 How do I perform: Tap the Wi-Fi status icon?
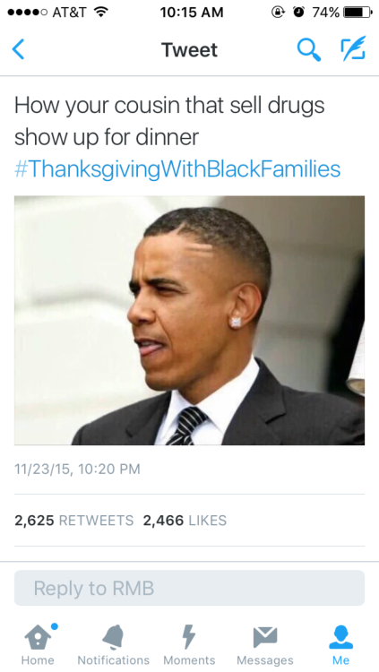tap(100, 12)
